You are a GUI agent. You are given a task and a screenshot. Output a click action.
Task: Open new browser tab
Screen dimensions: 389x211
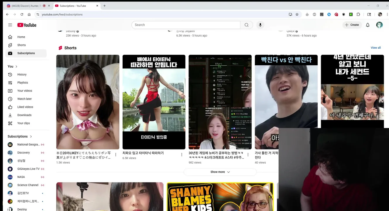(104, 6)
